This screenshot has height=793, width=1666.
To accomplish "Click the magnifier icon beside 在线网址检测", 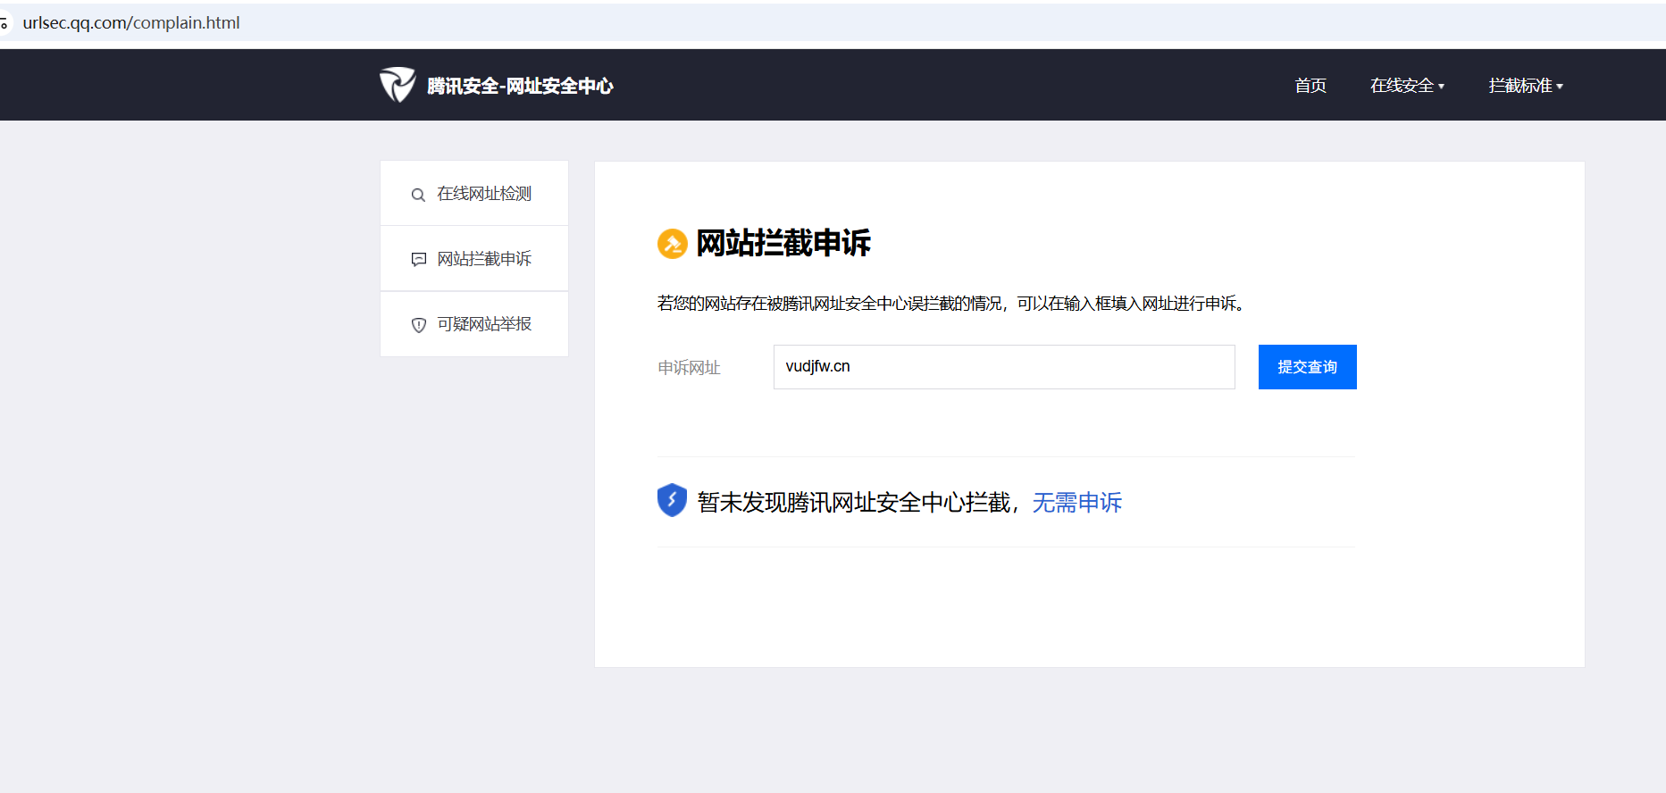I will (x=418, y=195).
